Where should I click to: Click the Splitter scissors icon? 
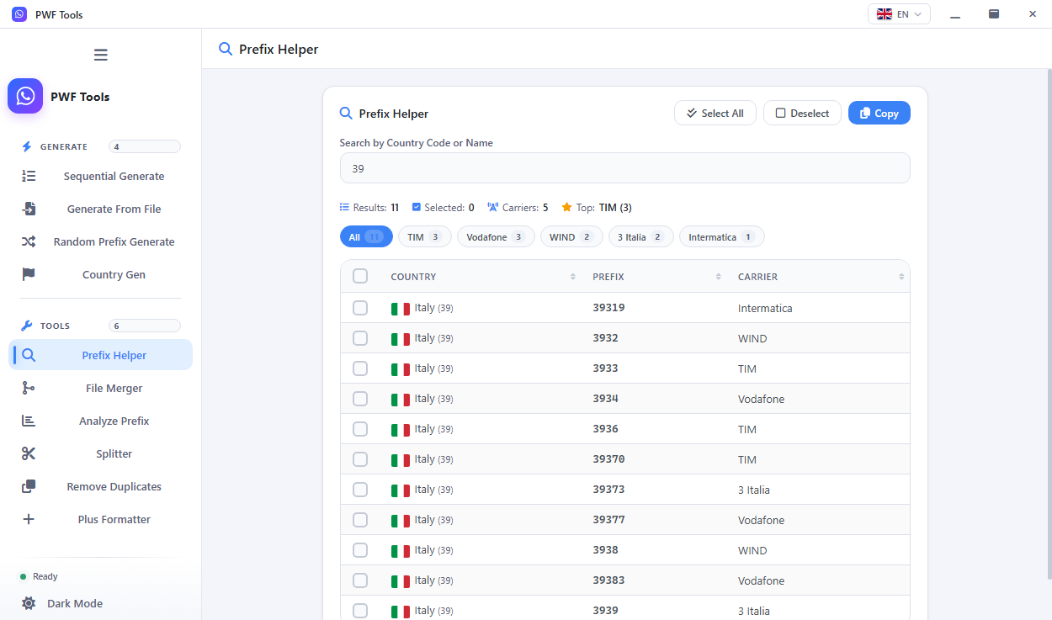point(29,453)
